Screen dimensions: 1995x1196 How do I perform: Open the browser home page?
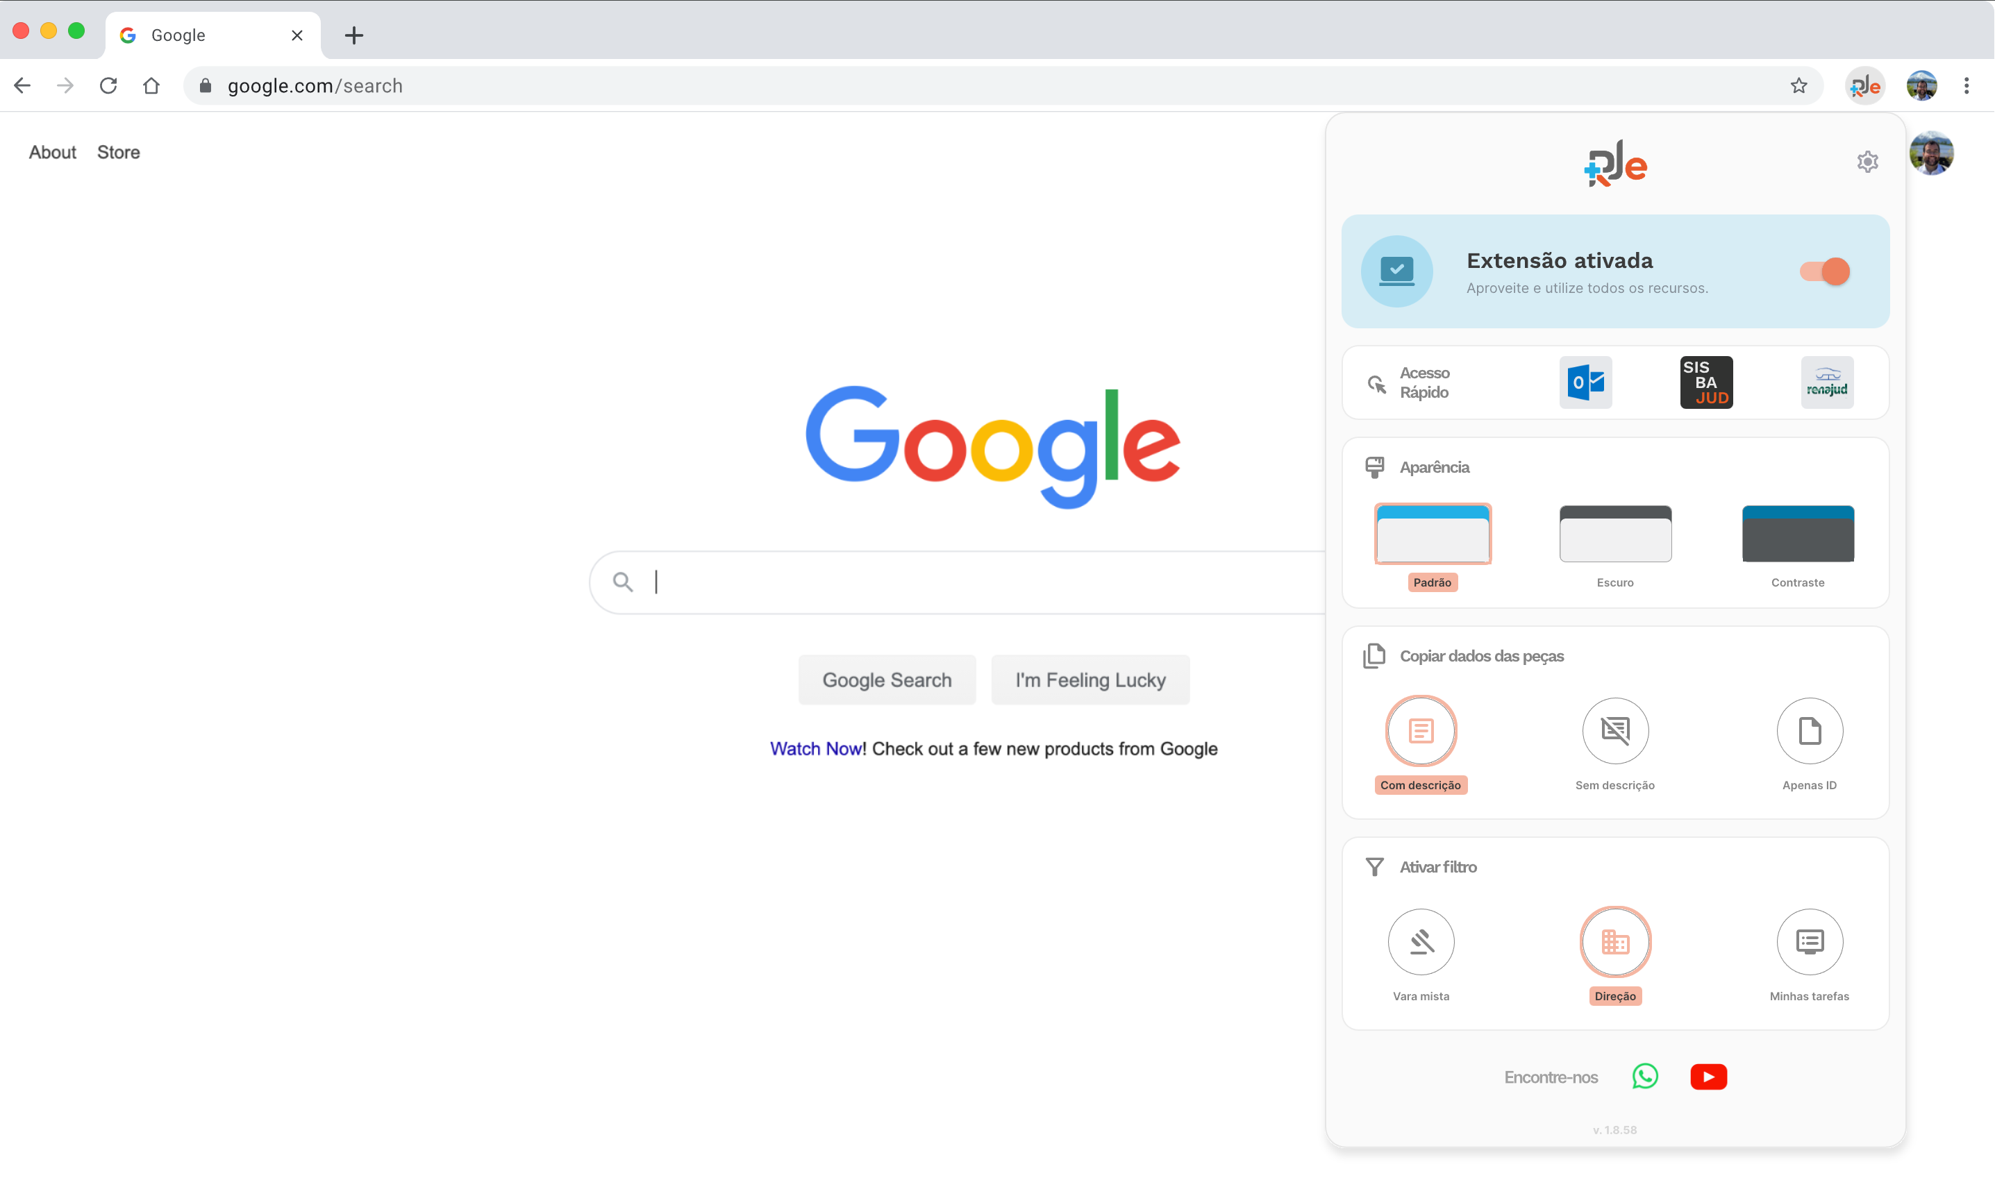[x=151, y=86]
